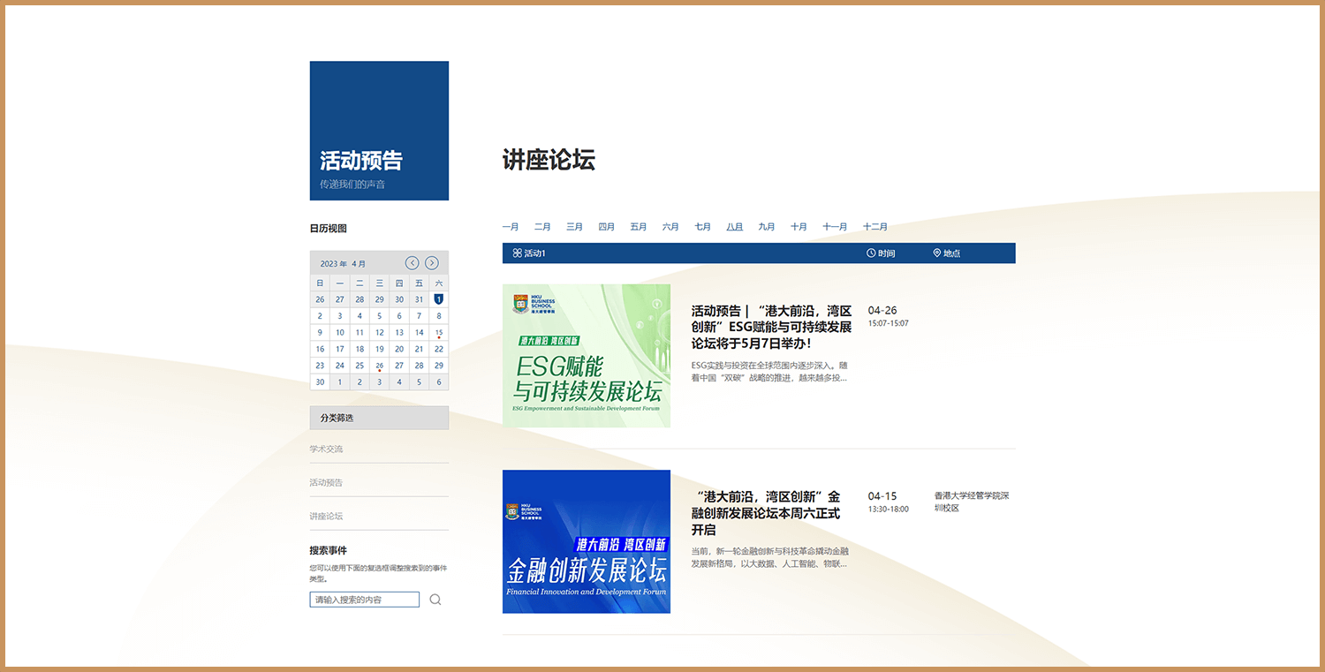The width and height of the screenshot is (1325, 672).
Task: Click the 分类筛选 filter header
Action: 379,418
